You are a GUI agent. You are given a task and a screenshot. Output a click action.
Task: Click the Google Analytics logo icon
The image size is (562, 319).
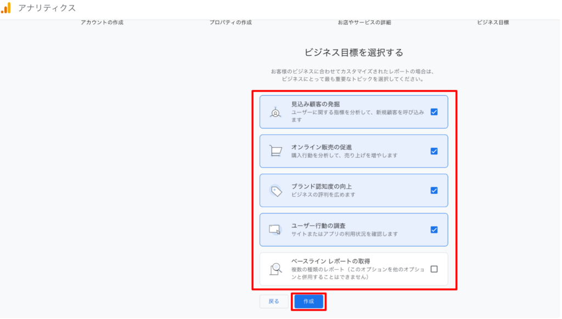(6, 8)
